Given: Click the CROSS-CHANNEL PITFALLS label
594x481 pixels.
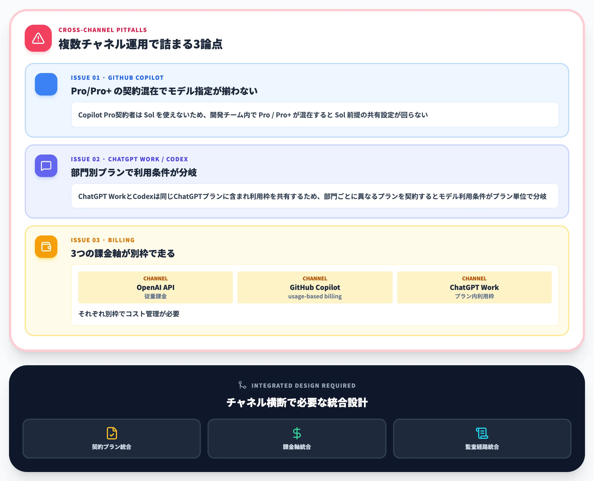Looking at the screenshot, I should point(103,30).
